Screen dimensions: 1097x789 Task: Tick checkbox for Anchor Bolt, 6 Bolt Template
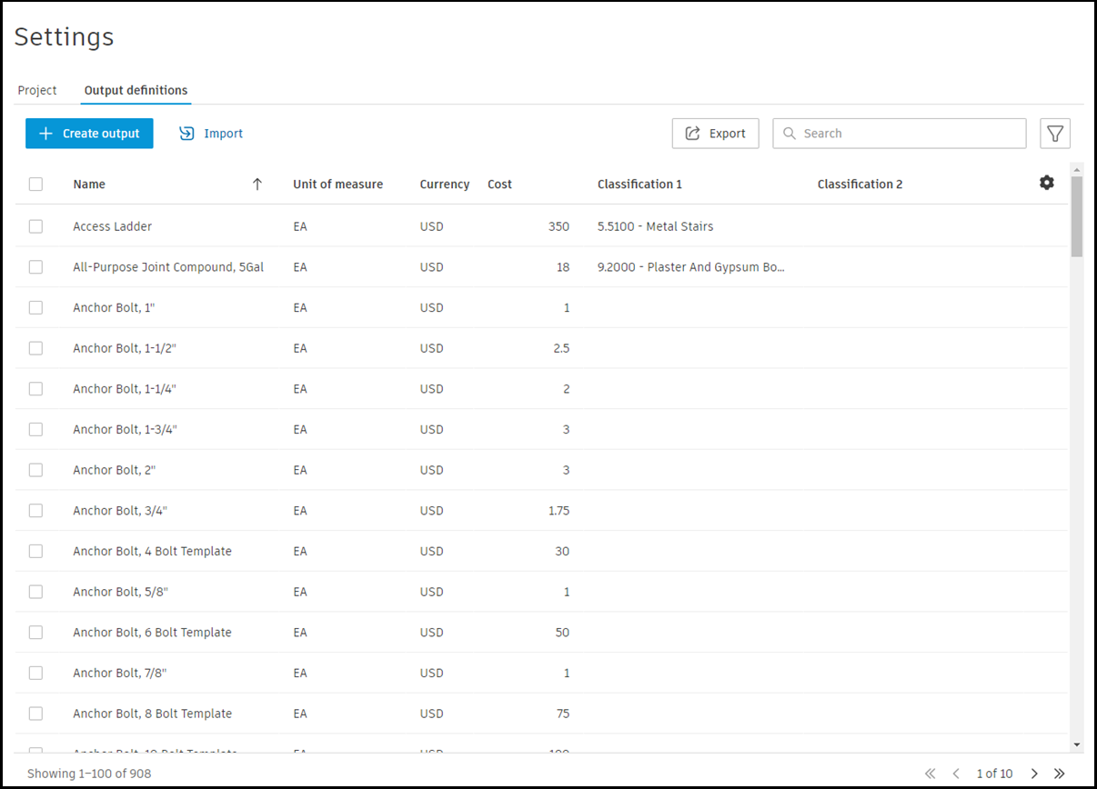[x=35, y=633]
